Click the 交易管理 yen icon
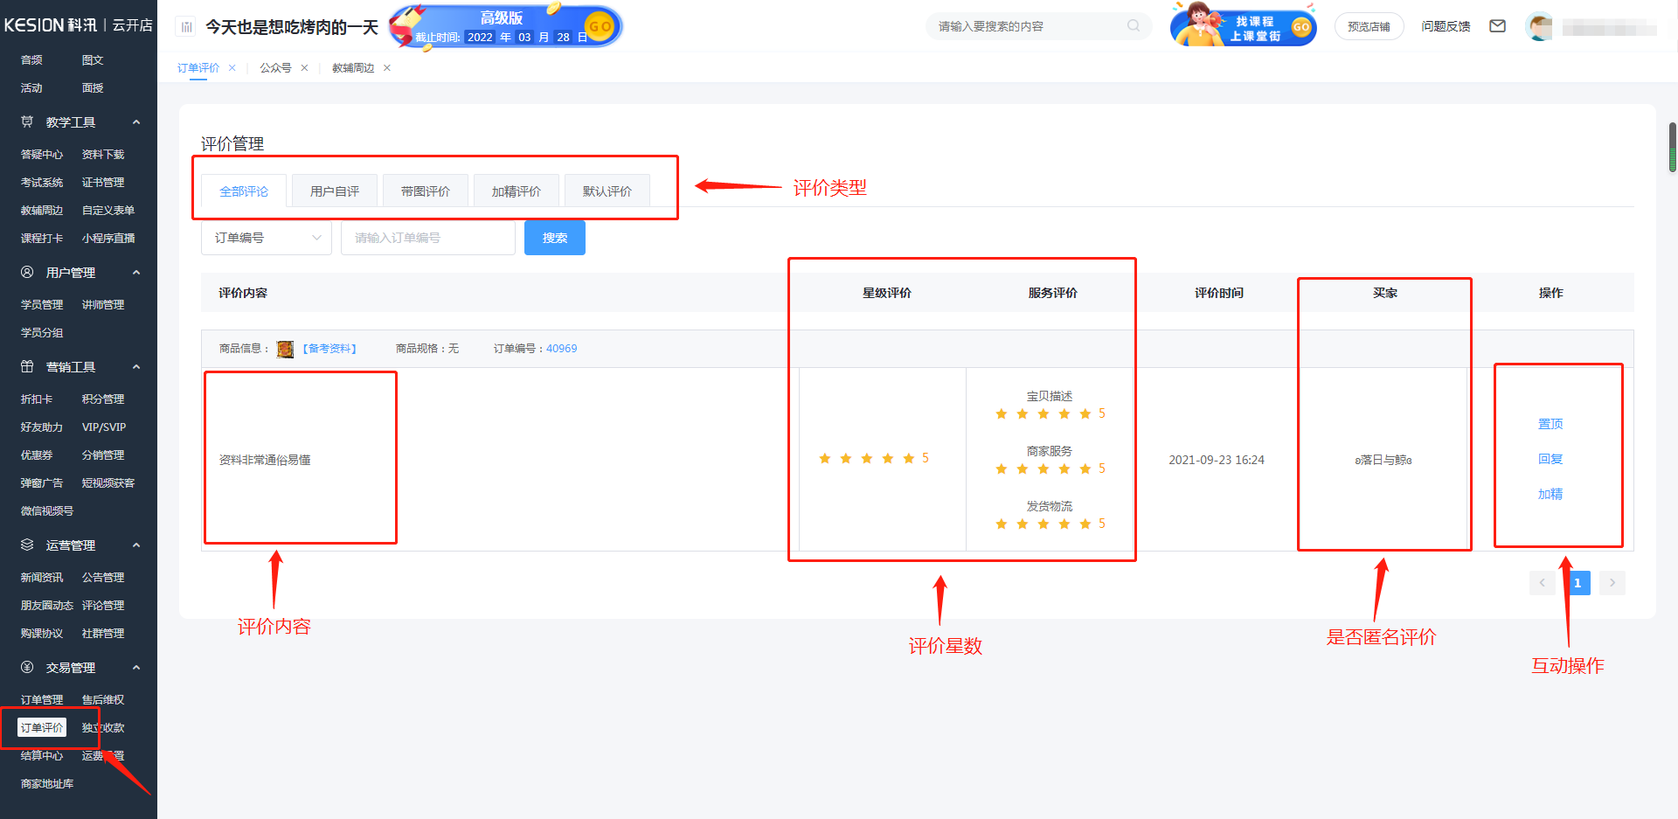Screen dimensions: 1678x819 click(x=27, y=668)
